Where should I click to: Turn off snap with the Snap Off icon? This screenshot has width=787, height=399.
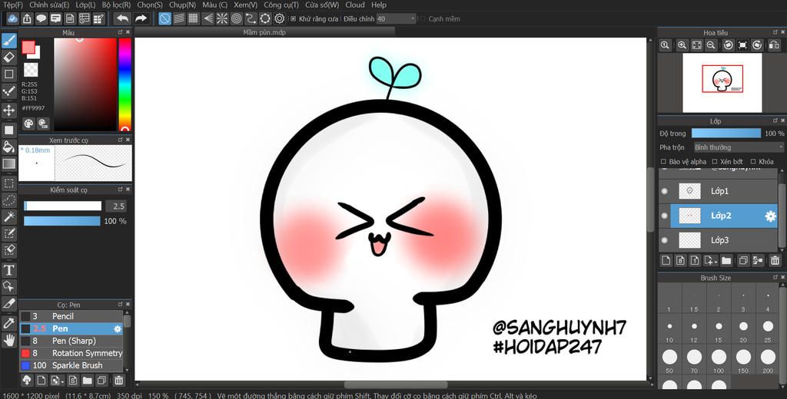point(165,18)
